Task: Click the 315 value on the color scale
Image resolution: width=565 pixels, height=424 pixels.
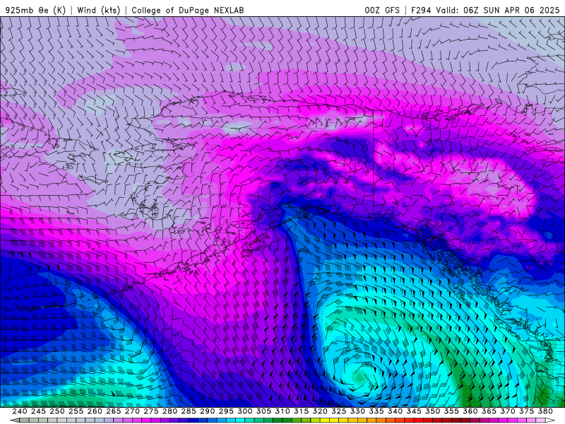Action: [301, 411]
